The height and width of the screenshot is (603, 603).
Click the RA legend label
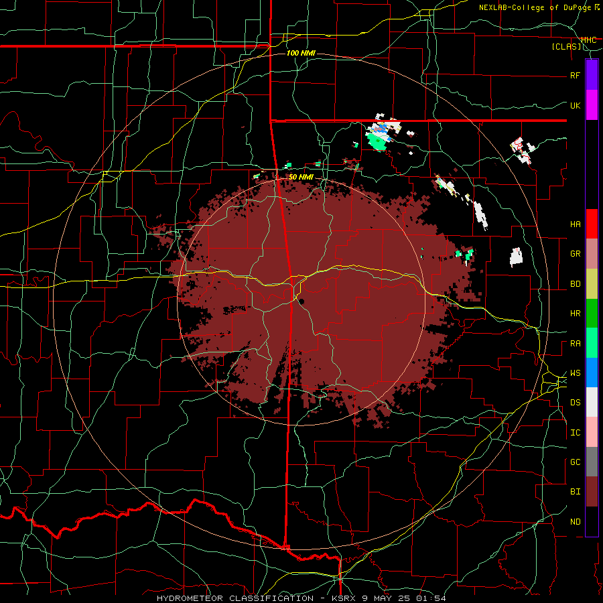[576, 344]
